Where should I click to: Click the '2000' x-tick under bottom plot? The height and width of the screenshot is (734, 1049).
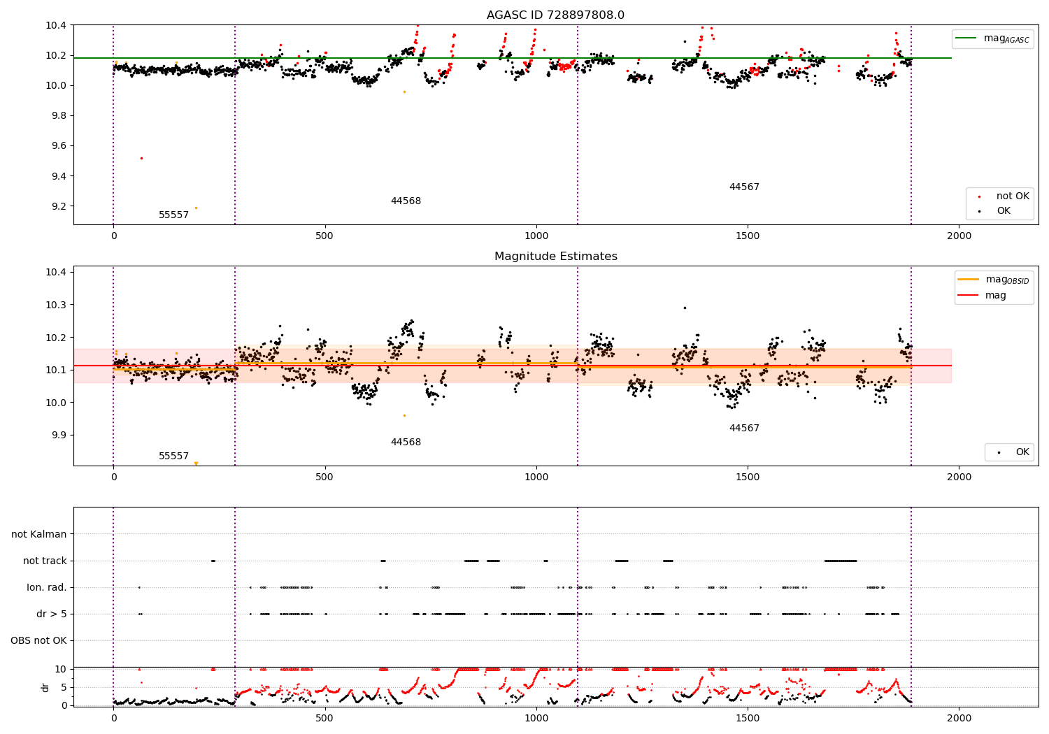pyautogui.click(x=959, y=719)
